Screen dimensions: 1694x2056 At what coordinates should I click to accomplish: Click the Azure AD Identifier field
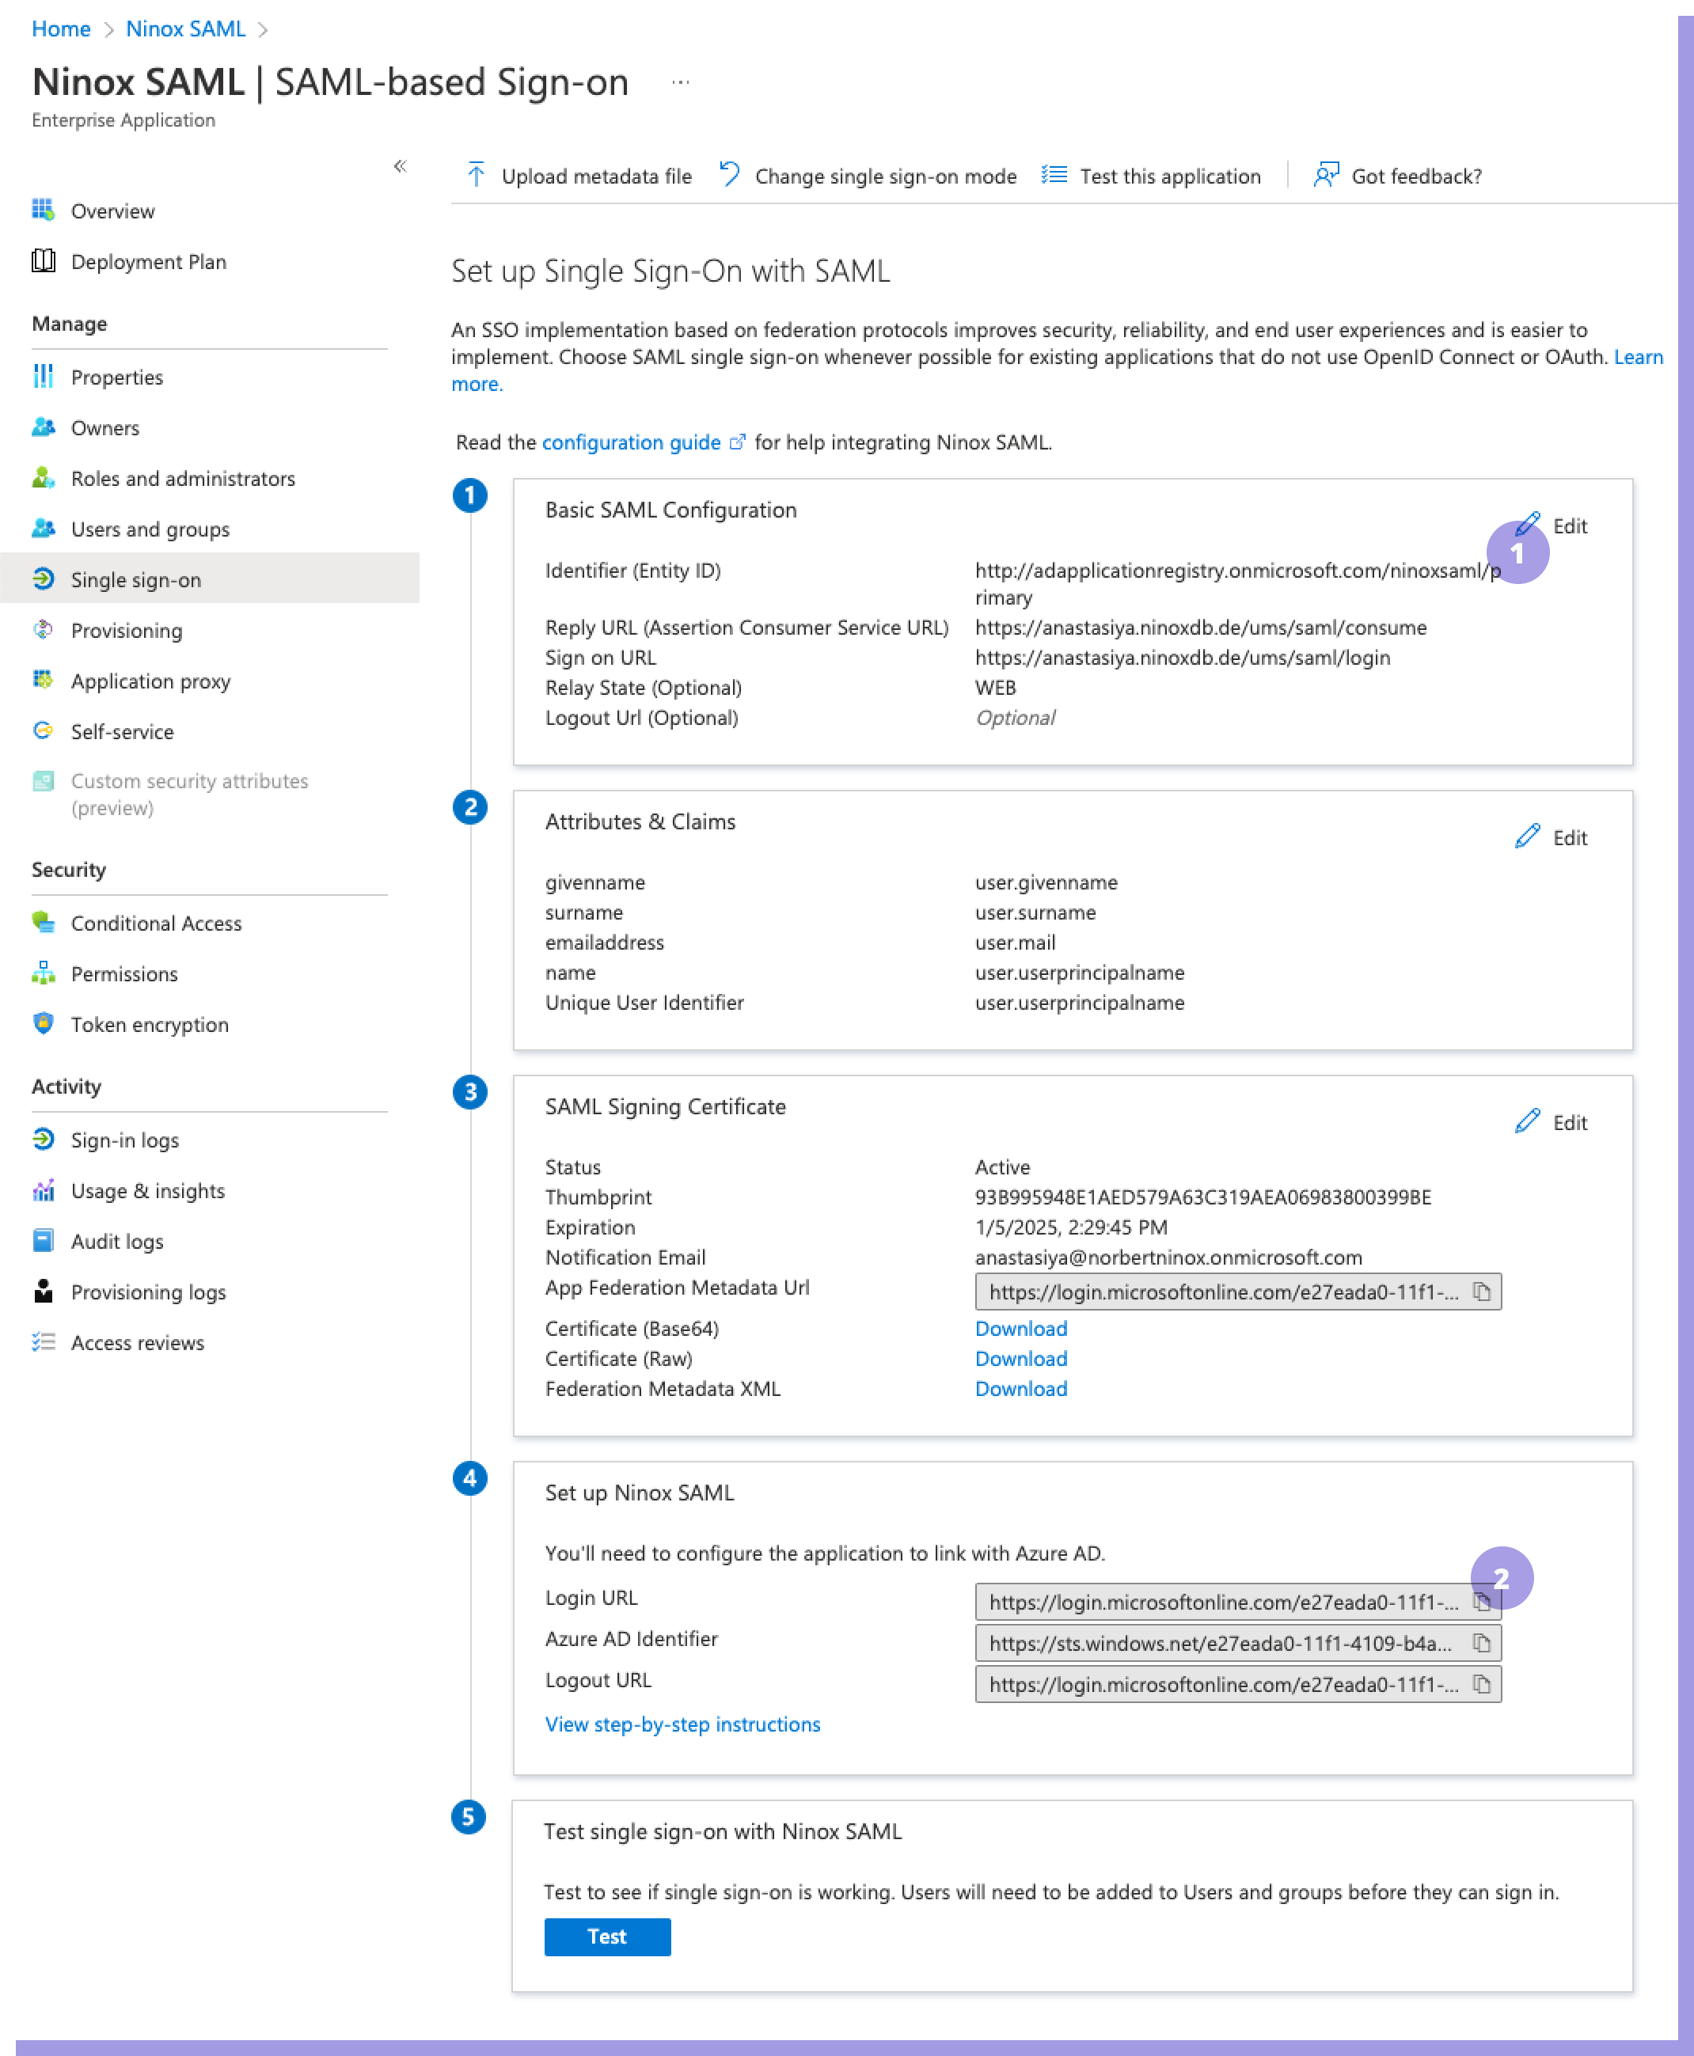click(x=1237, y=1642)
